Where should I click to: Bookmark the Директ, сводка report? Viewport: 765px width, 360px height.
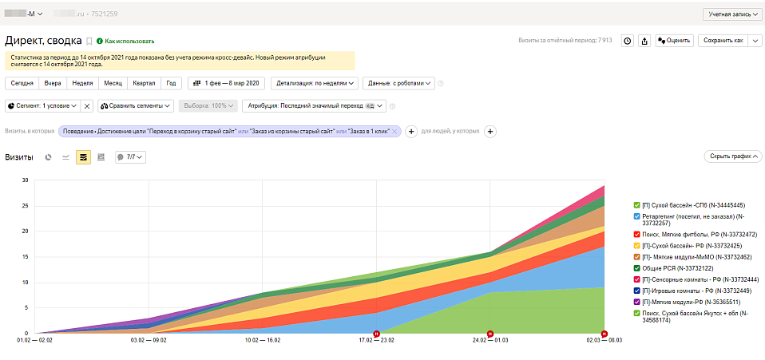click(x=89, y=41)
